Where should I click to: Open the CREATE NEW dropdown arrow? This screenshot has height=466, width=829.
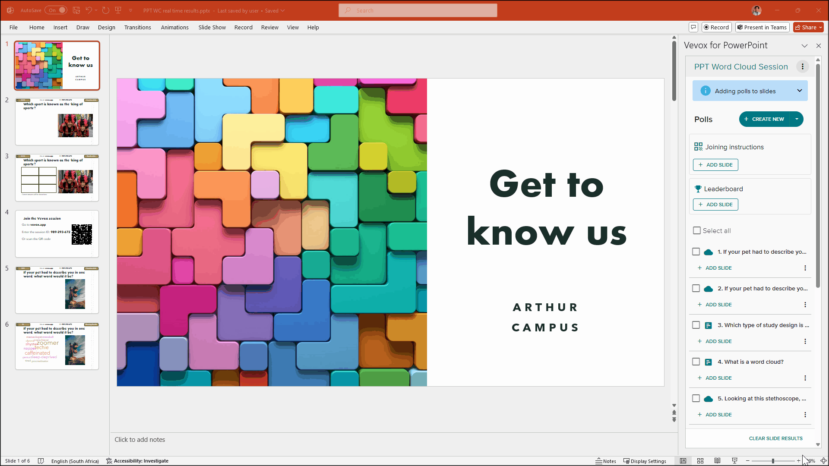coord(797,119)
